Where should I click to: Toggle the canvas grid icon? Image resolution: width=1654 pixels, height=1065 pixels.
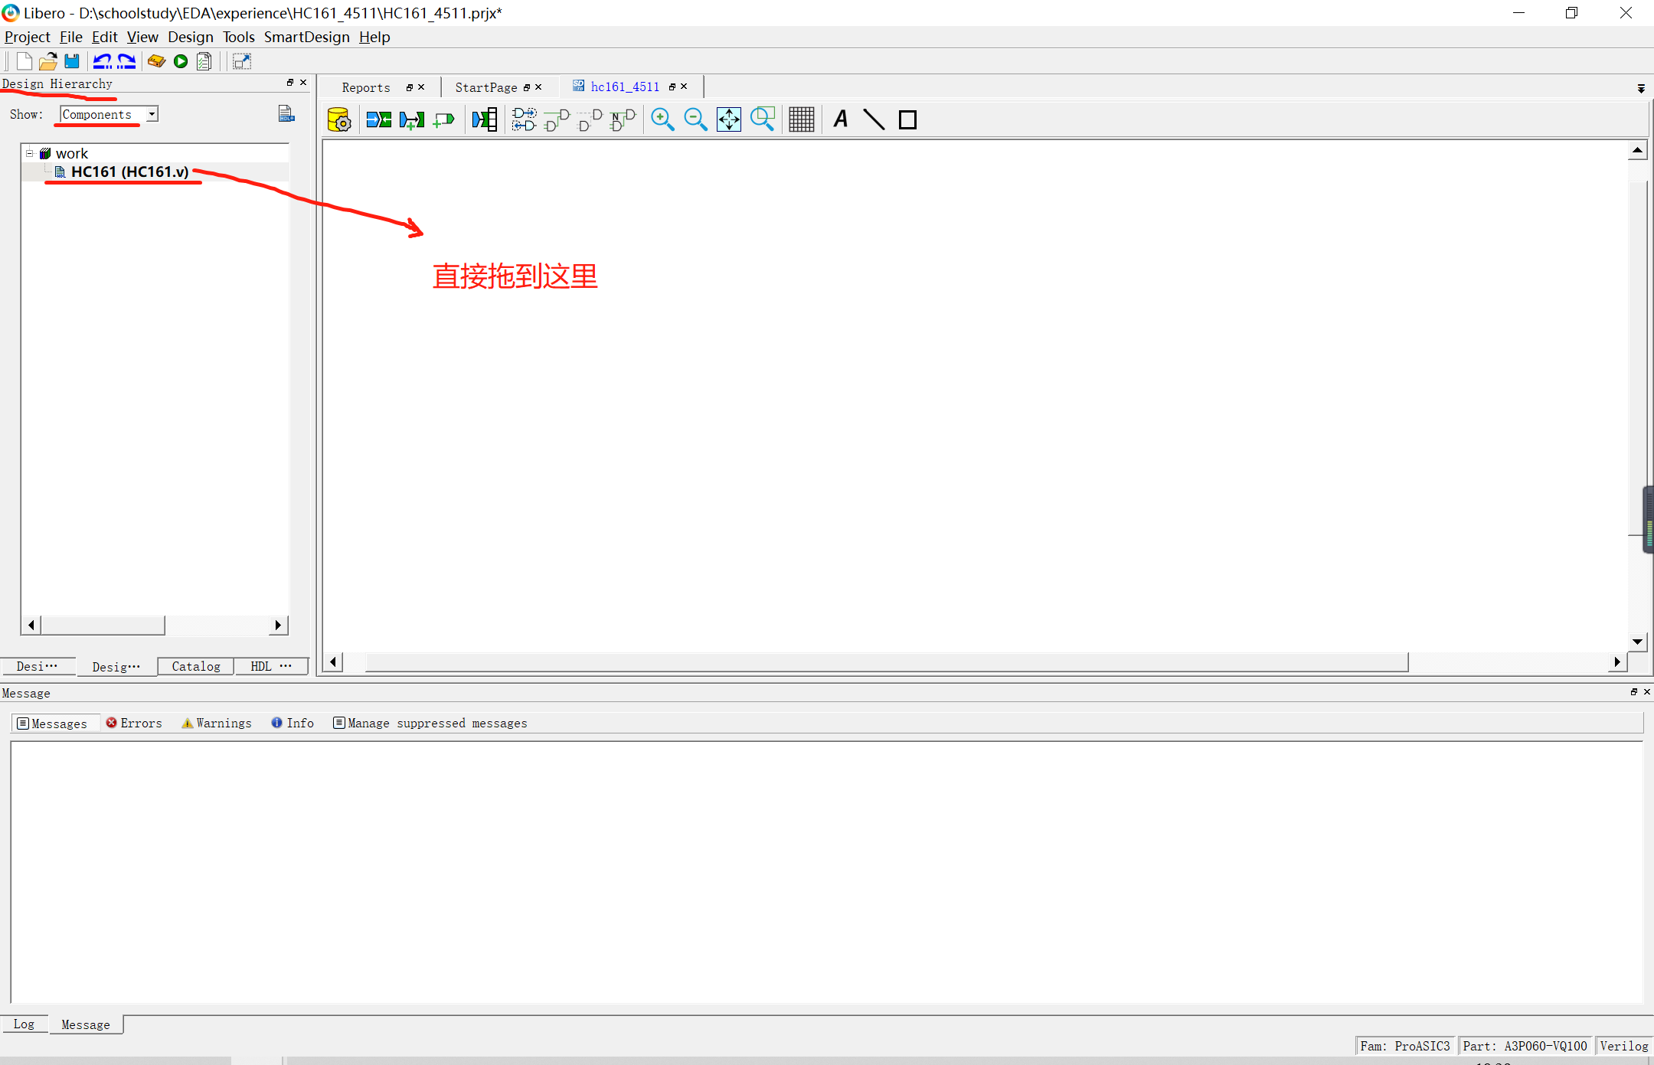[x=801, y=119]
